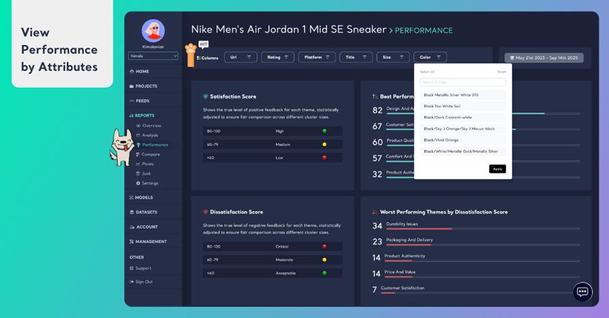
Task: Click the Satisfaction Score shield icon
Action: click(x=206, y=97)
